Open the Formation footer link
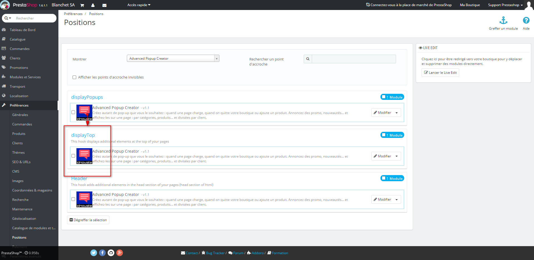 278,253
